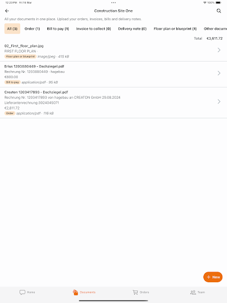227x303 pixels.
Task: Tap the three-dot multitasking indicator
Action: pyautogui.click(x=113, y=2)
